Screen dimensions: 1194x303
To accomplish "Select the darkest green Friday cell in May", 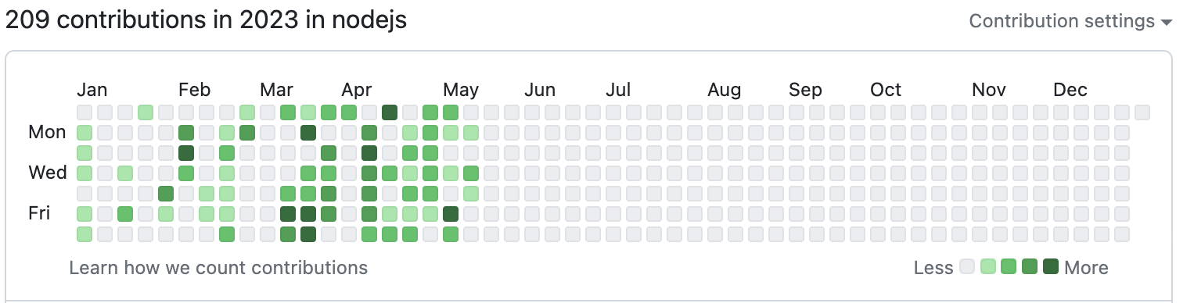I will click(451, 214).
